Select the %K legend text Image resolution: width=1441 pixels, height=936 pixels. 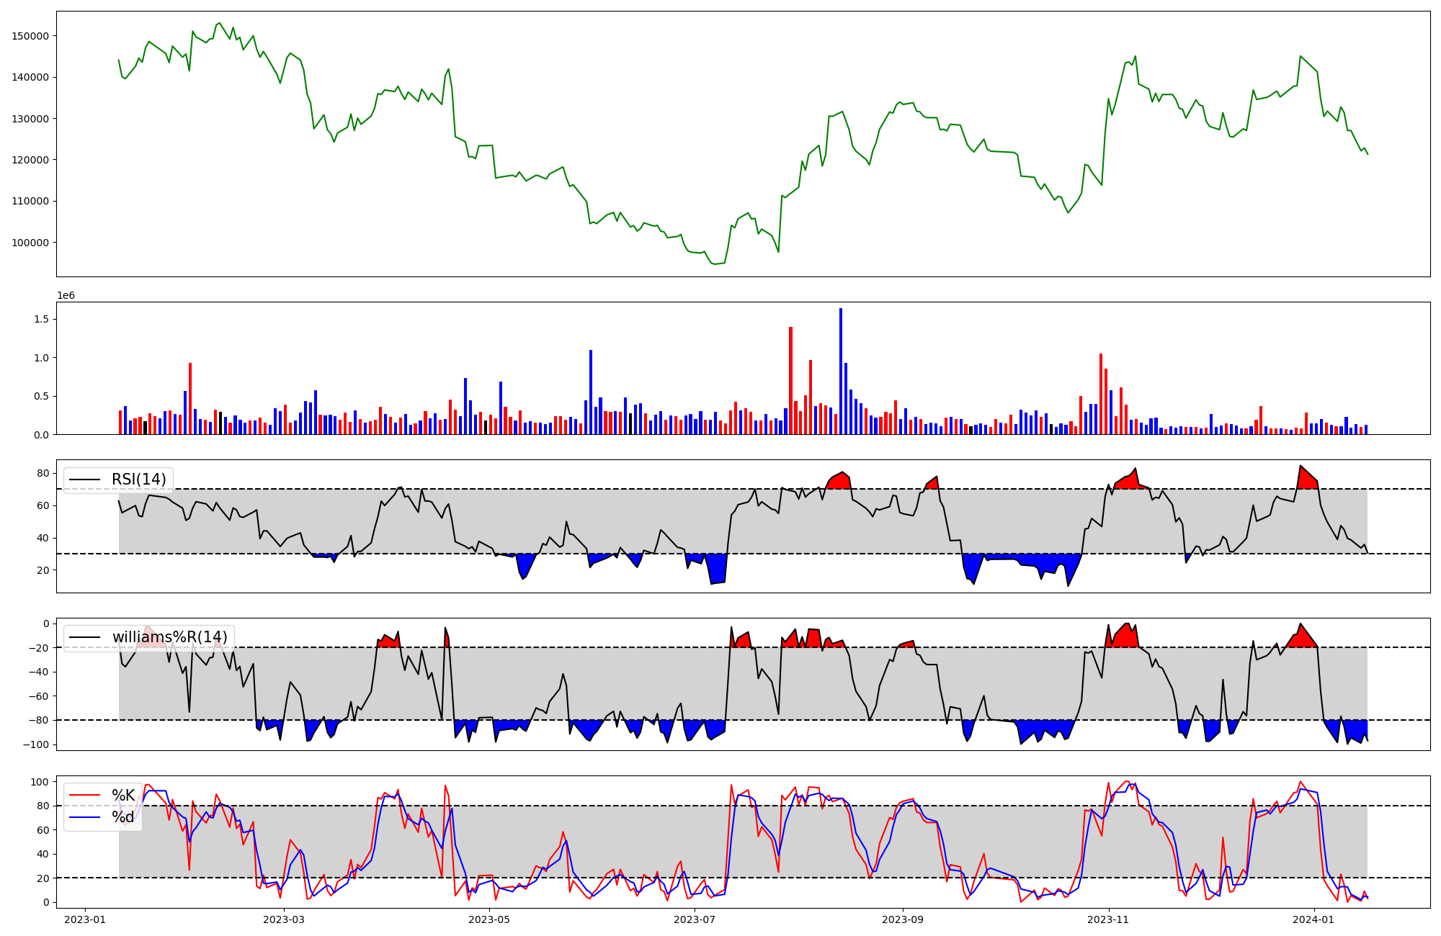click(123, 796)
